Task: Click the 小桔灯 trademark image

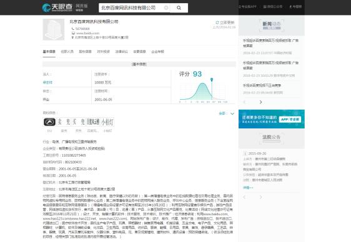Action: [x=107, y=122]
